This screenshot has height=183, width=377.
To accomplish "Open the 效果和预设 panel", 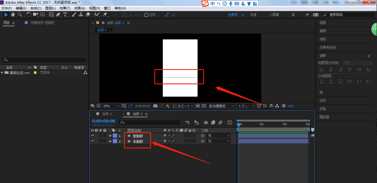I will tap(328, 47).
